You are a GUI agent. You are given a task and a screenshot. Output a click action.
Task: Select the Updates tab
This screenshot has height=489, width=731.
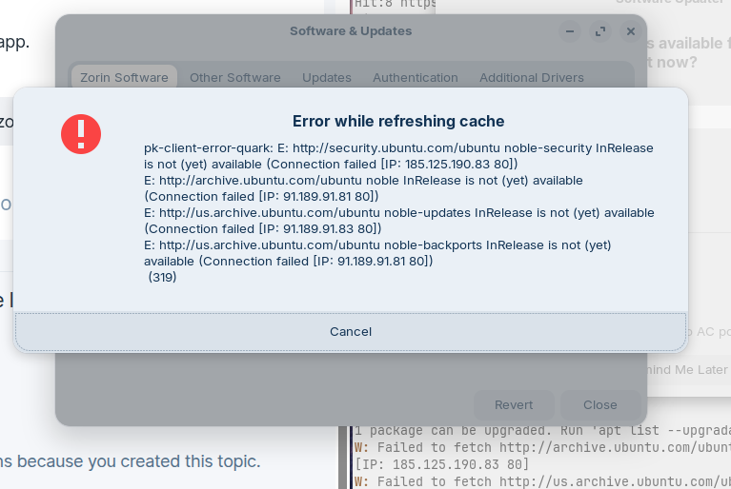coord(327,78)
